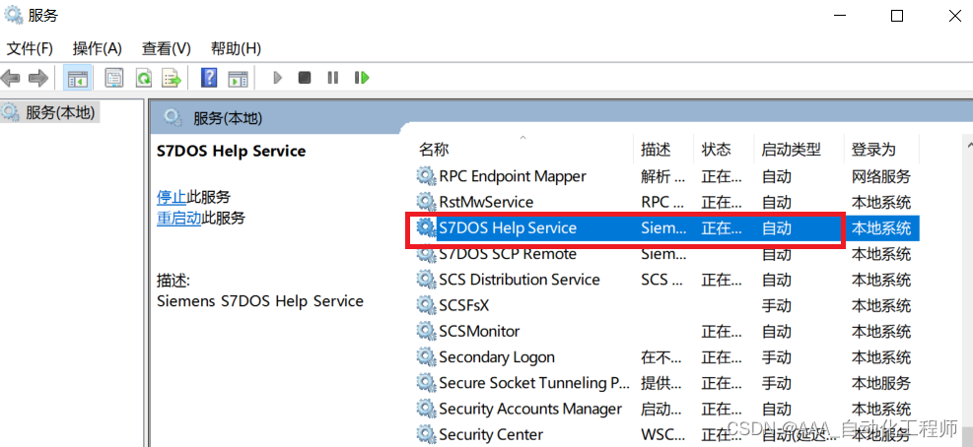Select the Secondary Logon service

pyautogui.click(x=666, y=357)
